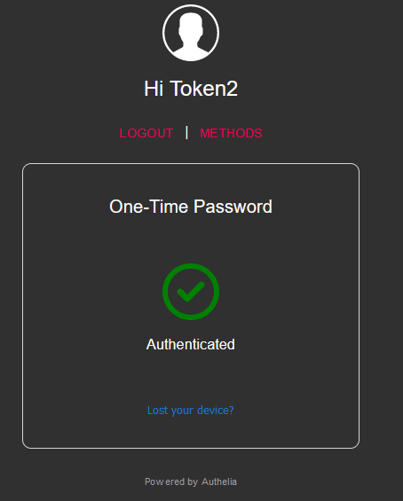The image size is (403, 501).
Task: Click the word "Authelia" in the footer
Action: 219,481
